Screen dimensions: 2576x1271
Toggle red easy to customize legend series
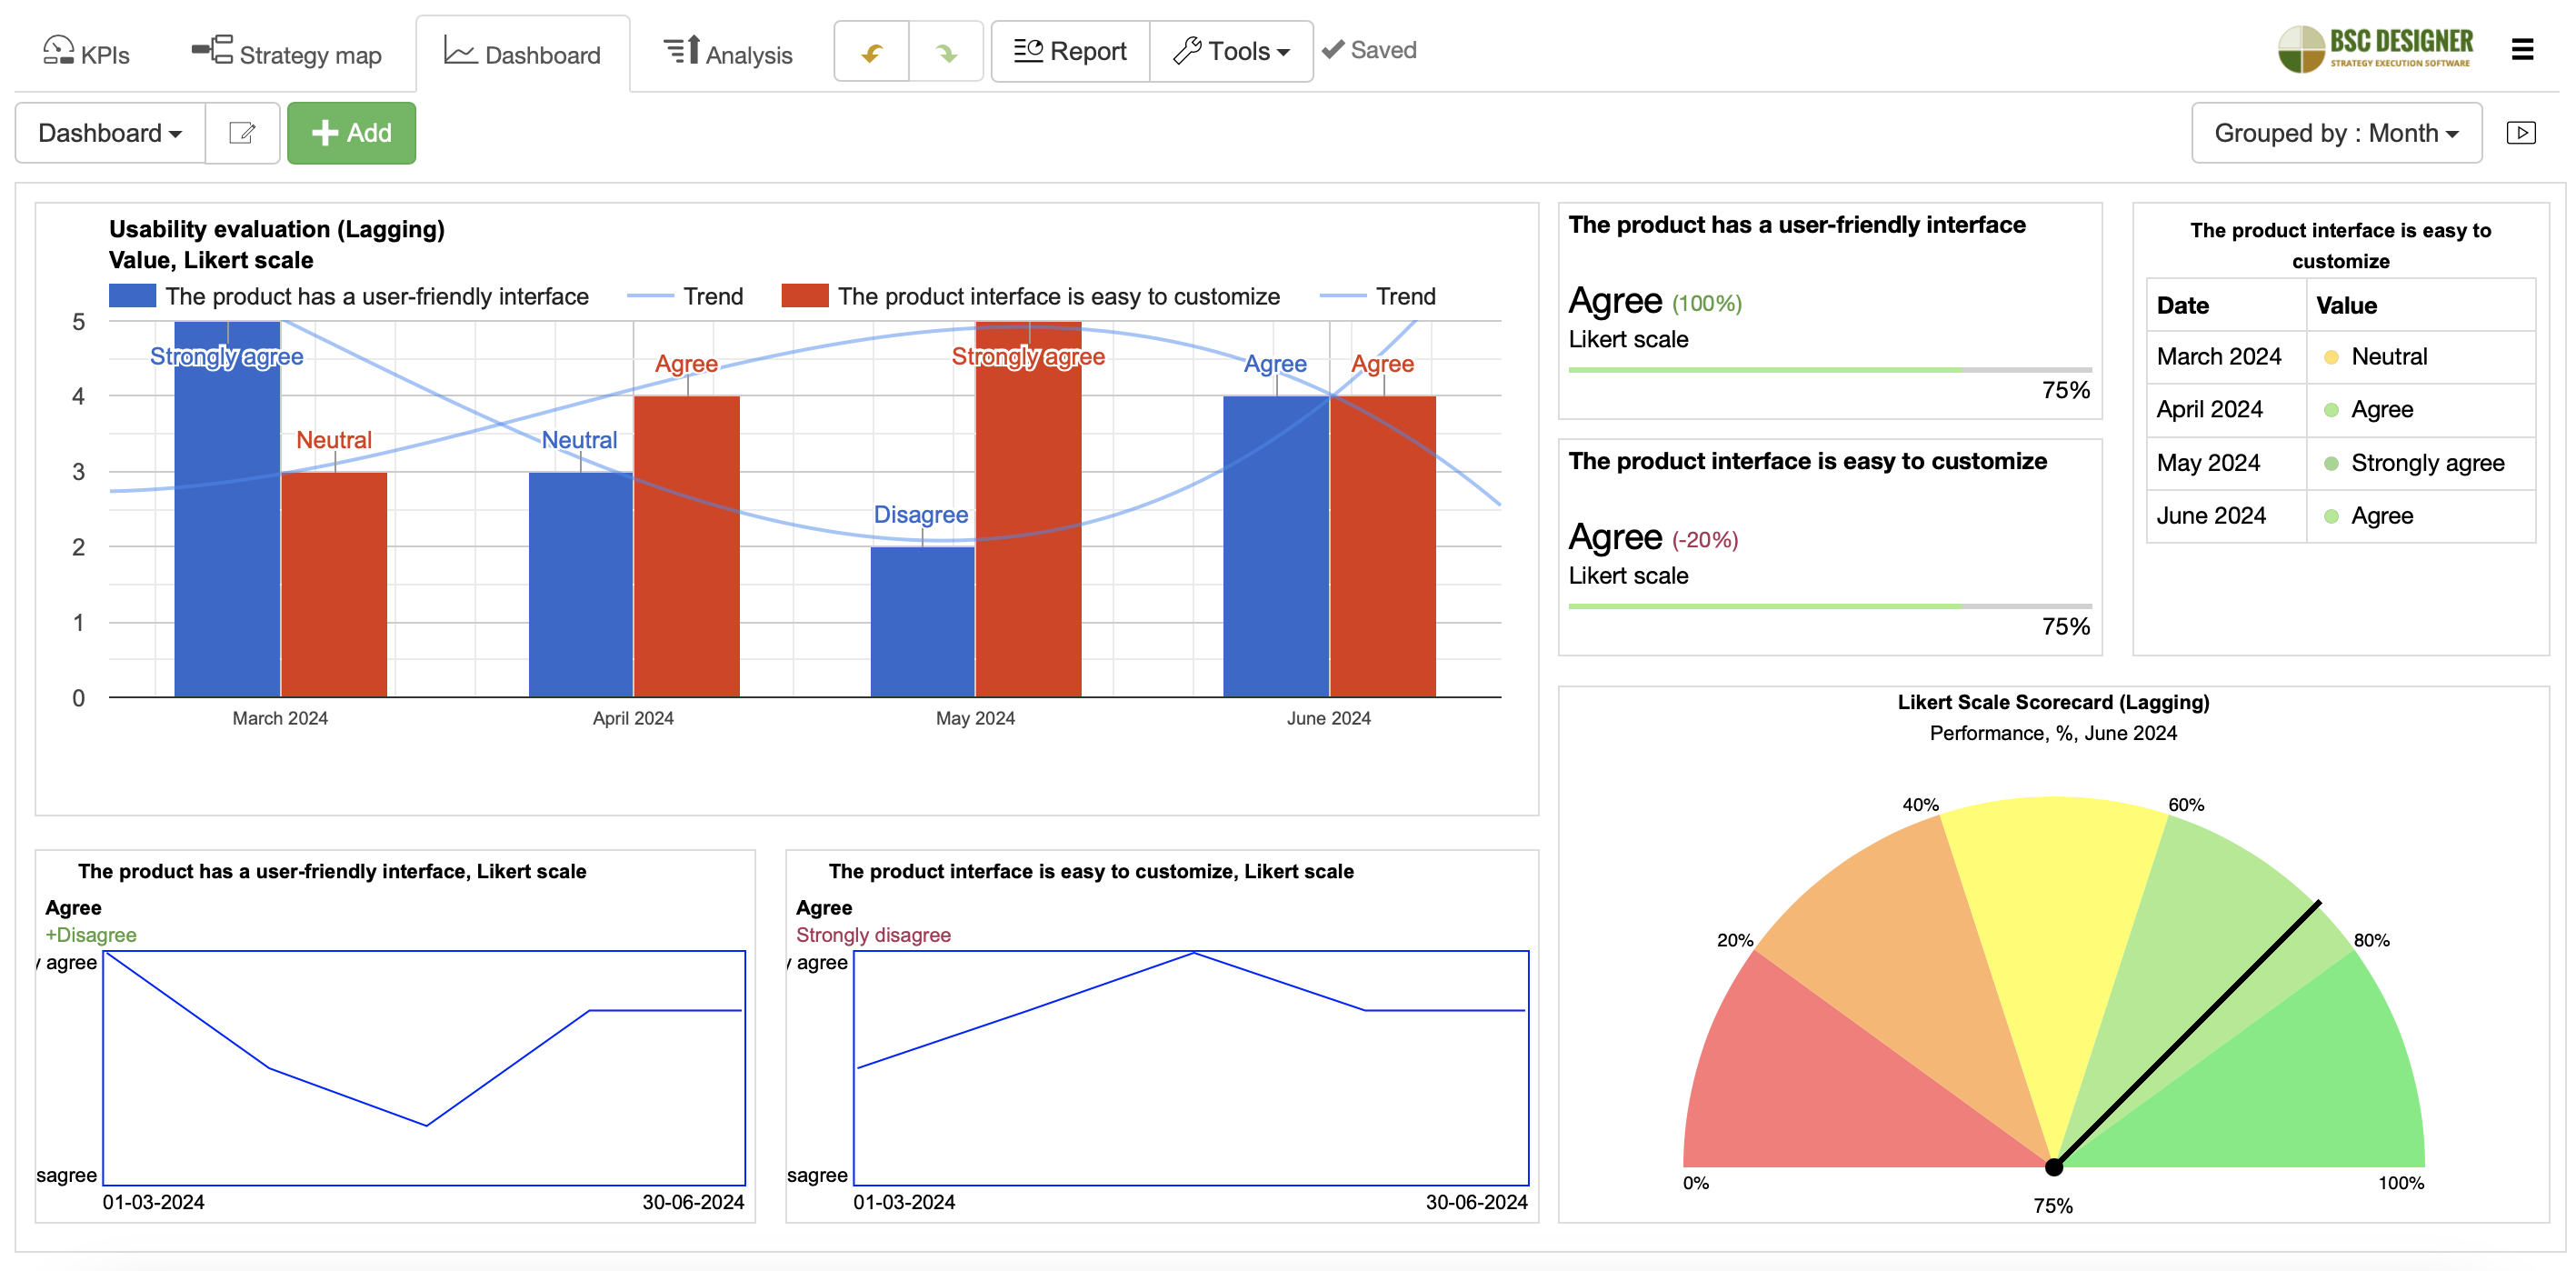click(x=805, y=296)
